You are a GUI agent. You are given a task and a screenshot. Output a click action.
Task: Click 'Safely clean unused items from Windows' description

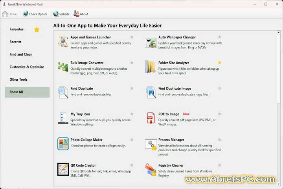pyautogui.click(x=185, y=171)
